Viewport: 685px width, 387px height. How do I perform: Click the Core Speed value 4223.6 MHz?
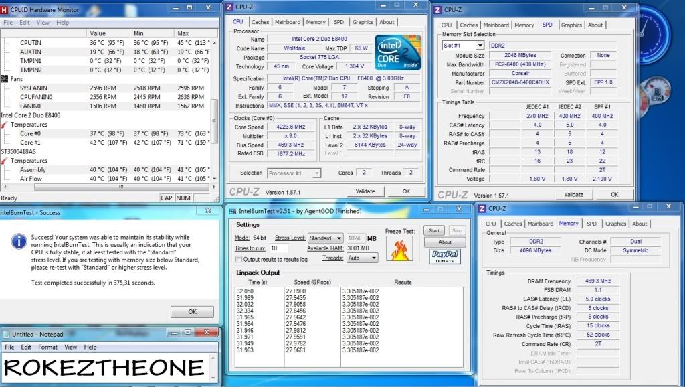(x=290, y=127)
